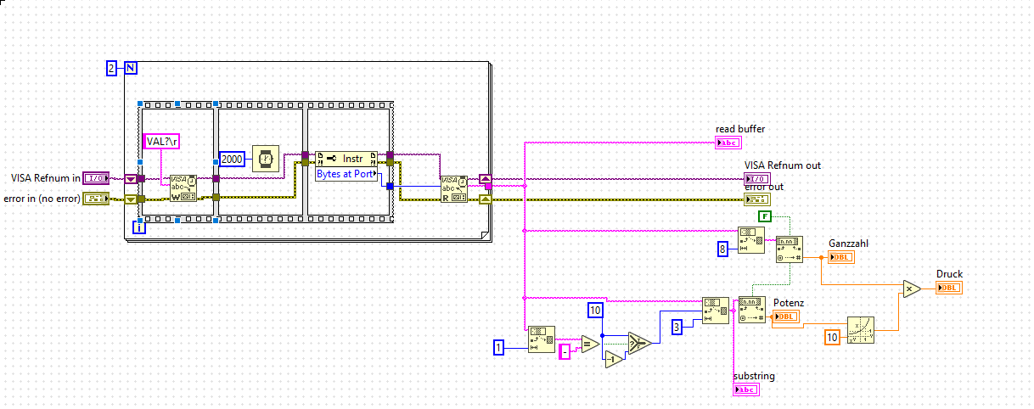Image resolution: width=1034 pixels, height=409 pixels.
Task: Select the VISA Refnum in I/O terminal
Action: coord(96,178)
